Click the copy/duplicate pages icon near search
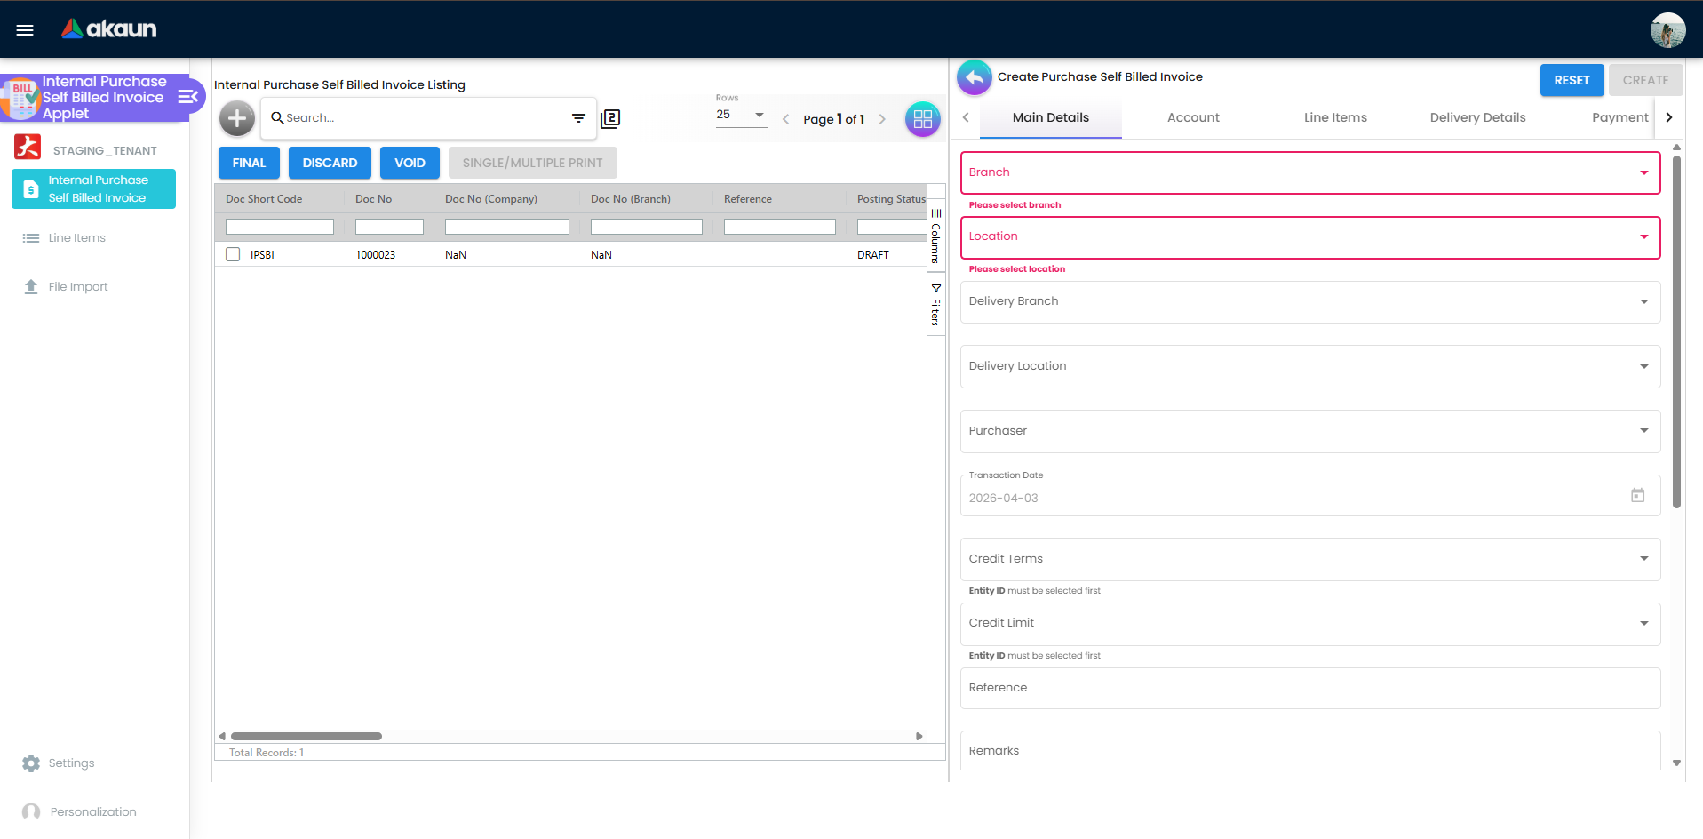The image size is (1703, 839). (x=611, y=117)
